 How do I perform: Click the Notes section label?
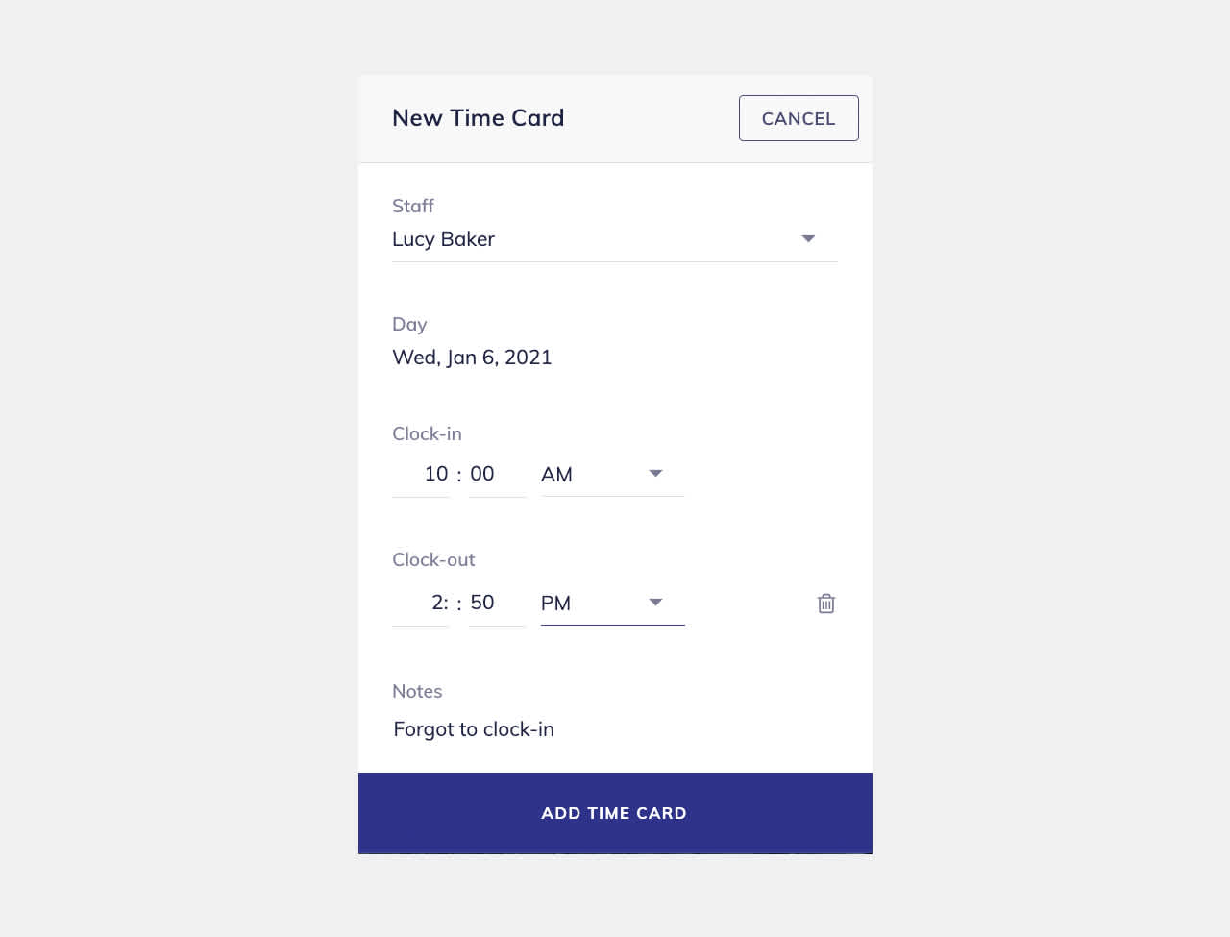(417, 691)
